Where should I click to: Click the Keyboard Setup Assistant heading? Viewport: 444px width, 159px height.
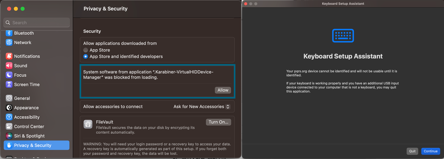pyautogui.click(x=343, y=56)
